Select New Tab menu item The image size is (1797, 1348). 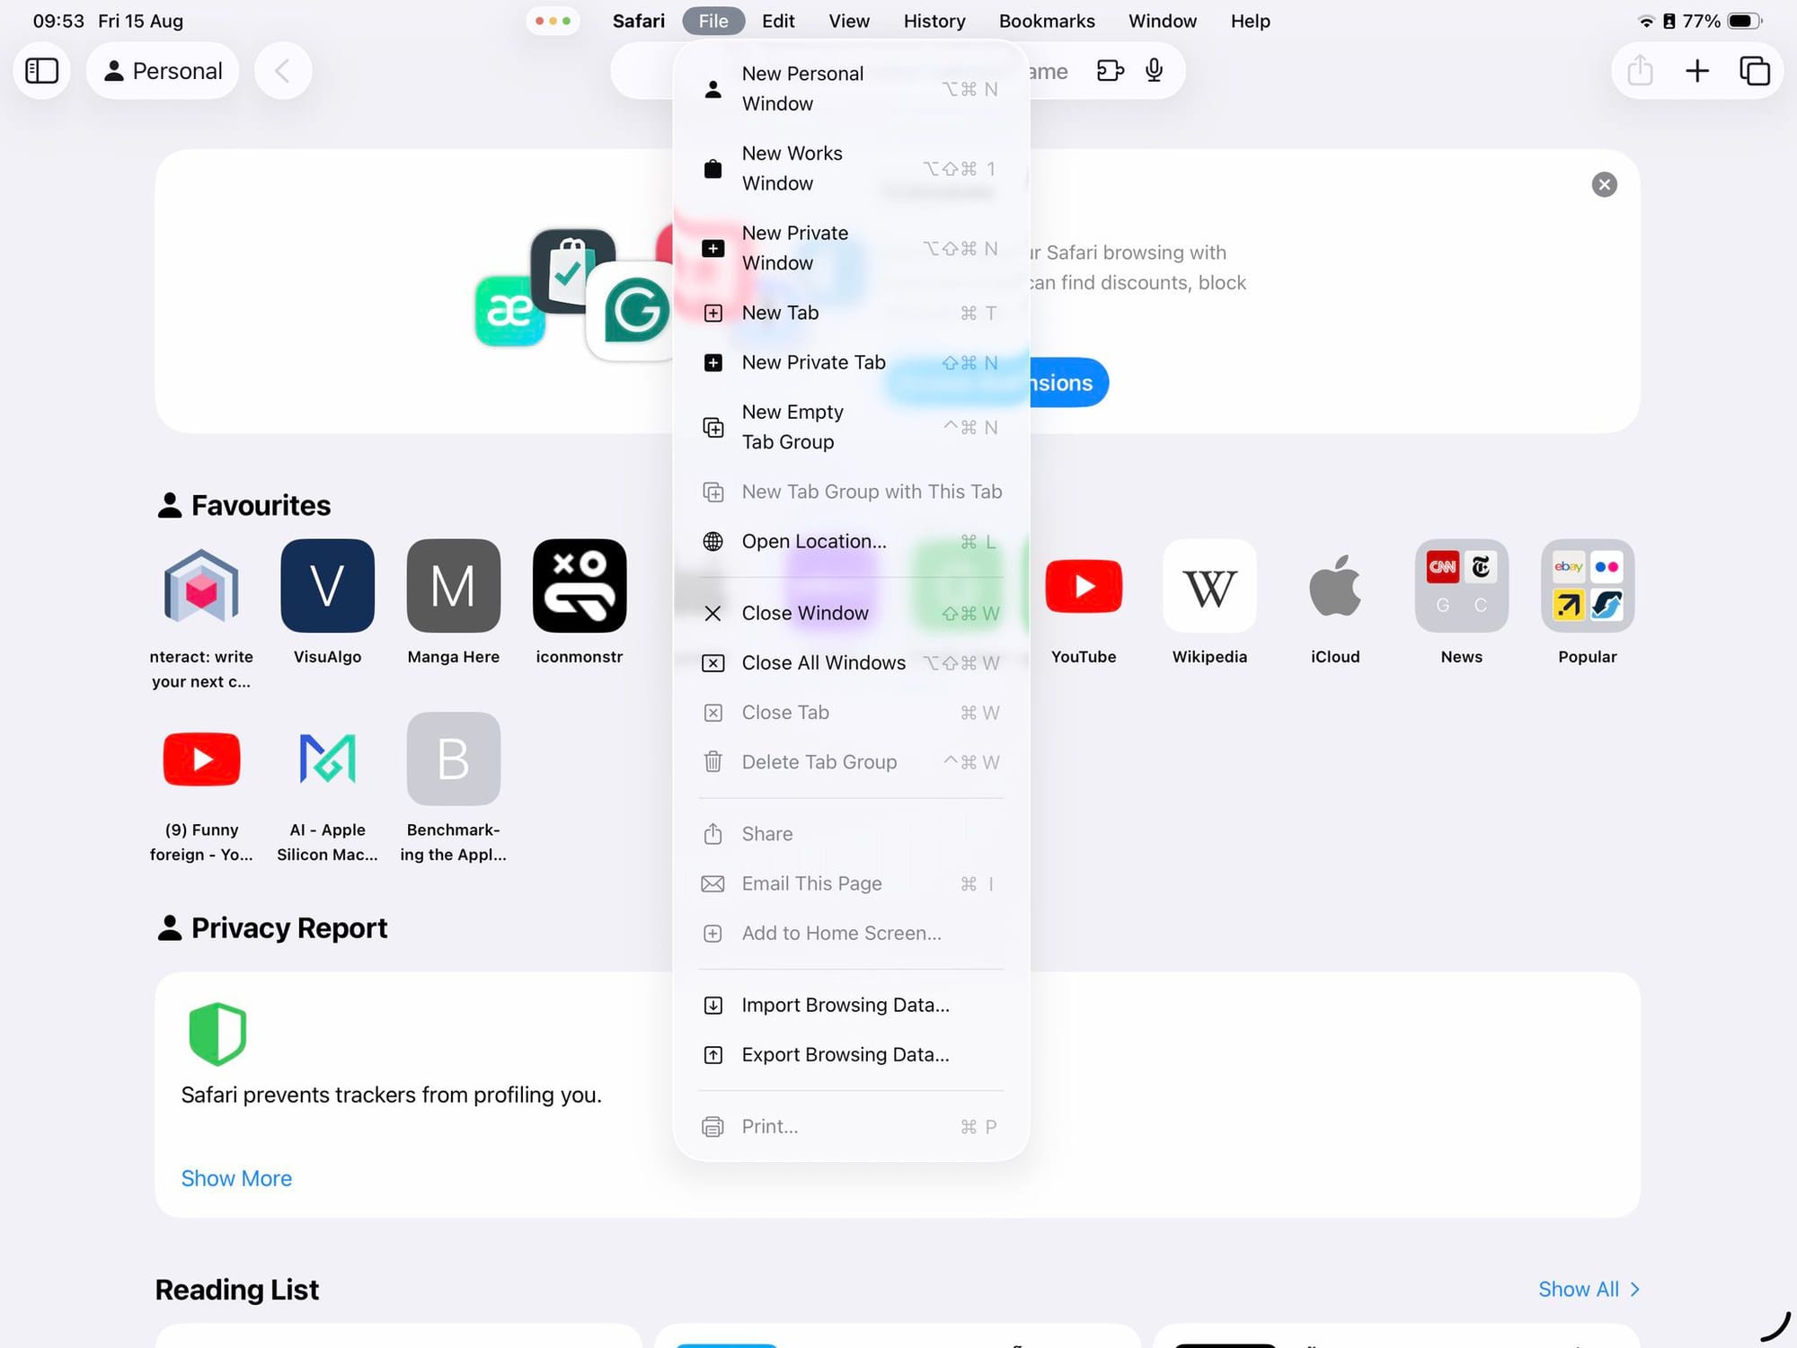tap(851, 313)
